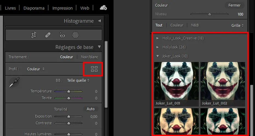
Task: Click the Contraste slider handle
Action: (69, 123)
